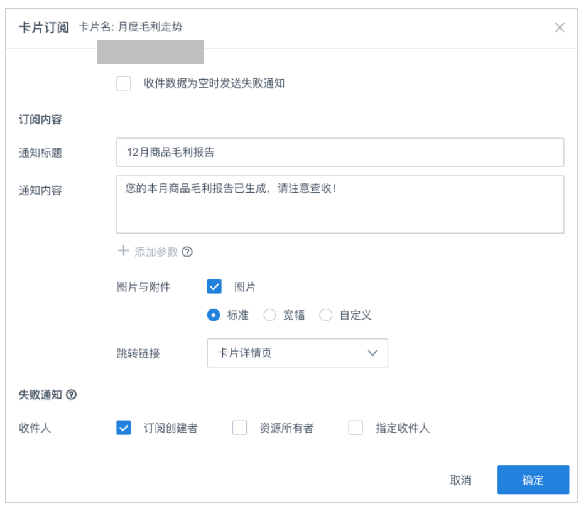Viewport: 588px width, 511px height.
Task: Click the 卡片订阅 dialog title
Action: tap(44, 28)
